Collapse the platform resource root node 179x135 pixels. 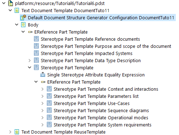(4, 3)
